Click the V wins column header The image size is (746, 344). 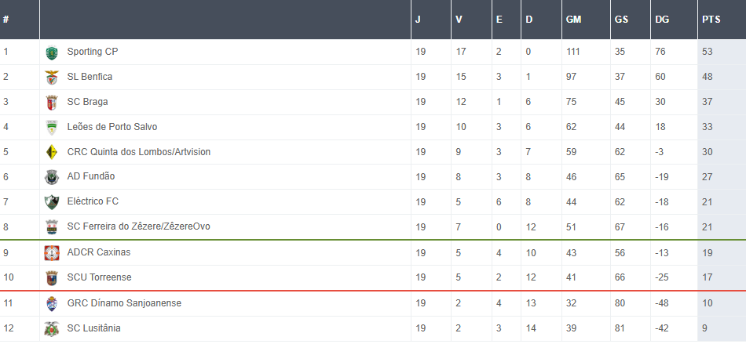pyautogui.click(x=459, y=20)
